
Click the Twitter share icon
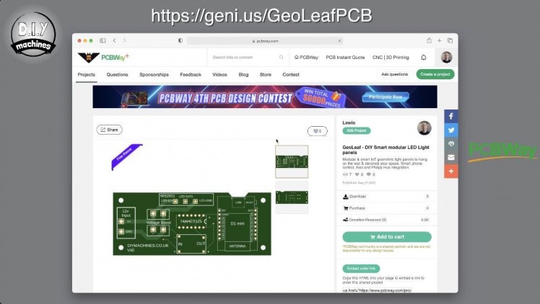450,130
